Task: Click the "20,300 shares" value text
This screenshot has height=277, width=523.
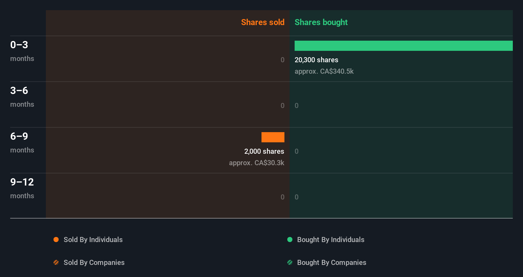Action: [x=316, y=60]
